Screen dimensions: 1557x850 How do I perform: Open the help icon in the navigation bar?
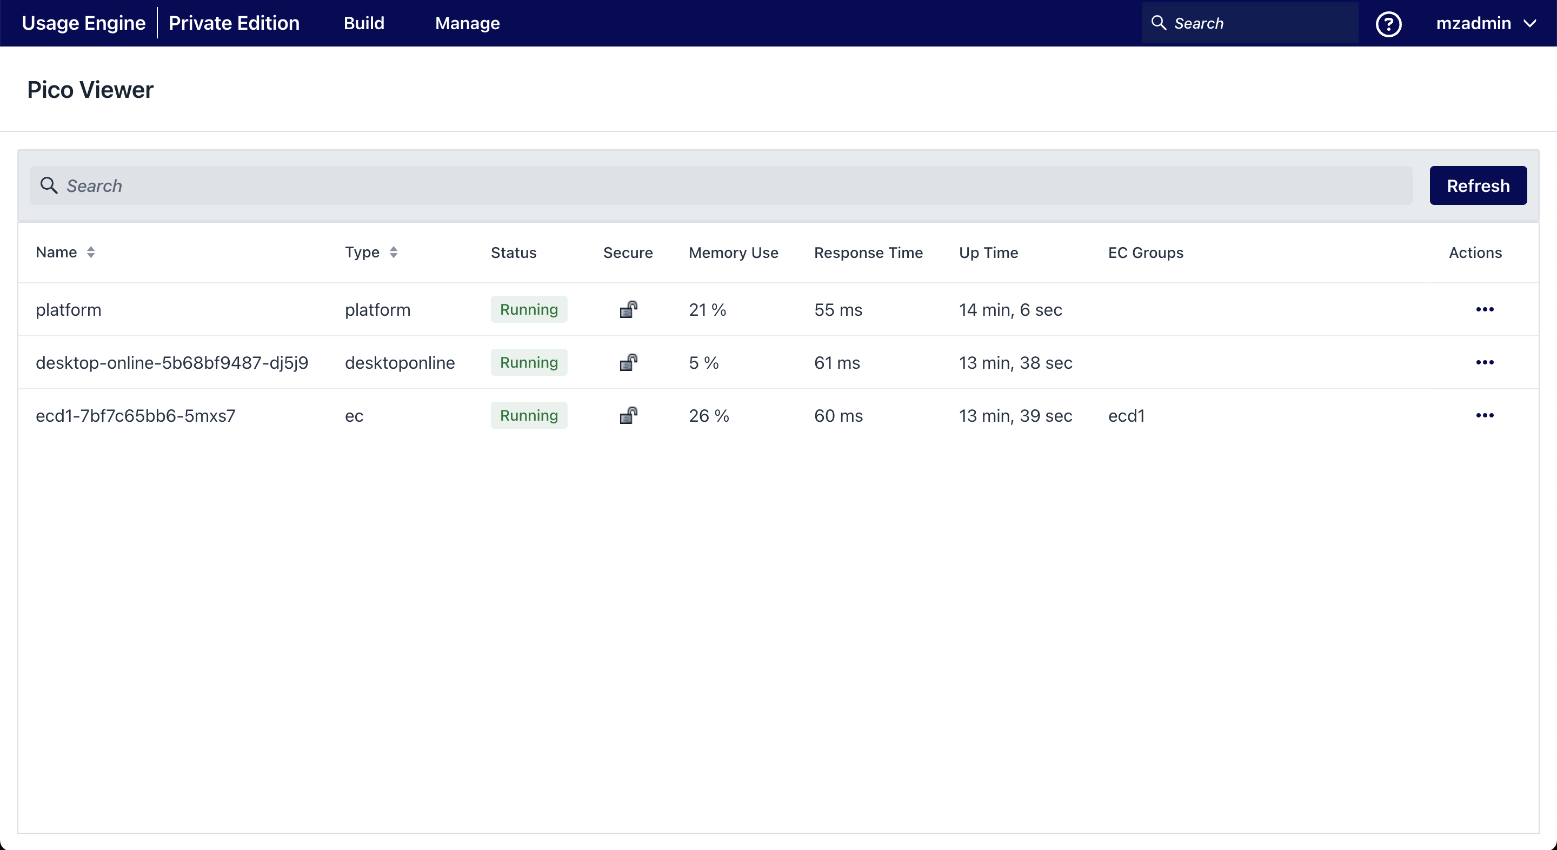pos(1388,23)
